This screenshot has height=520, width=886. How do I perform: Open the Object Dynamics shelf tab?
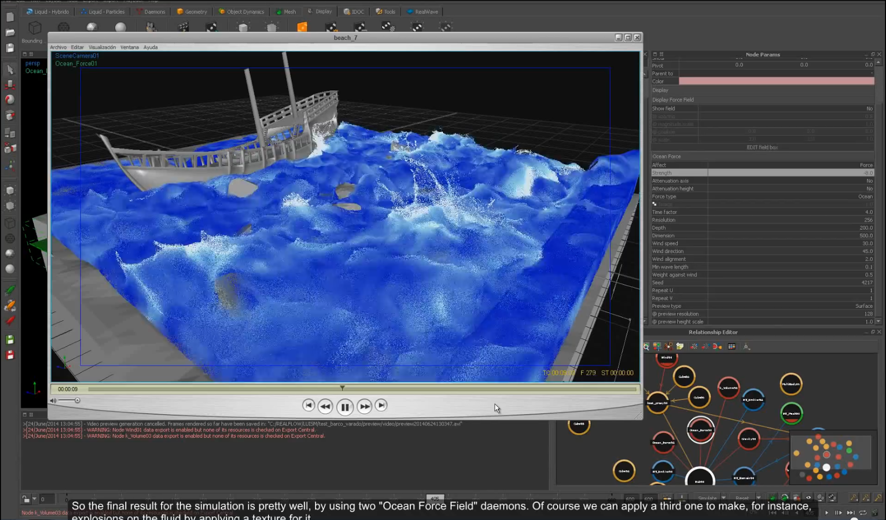pos(241,12)
